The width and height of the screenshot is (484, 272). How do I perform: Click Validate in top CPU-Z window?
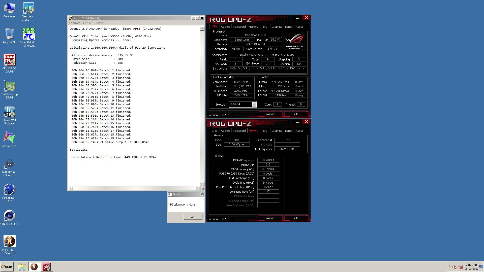coord(270,114)
